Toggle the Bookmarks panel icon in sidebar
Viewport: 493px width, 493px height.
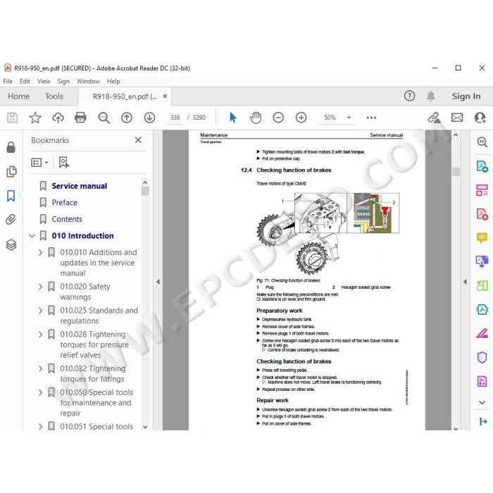pos(11,196)
